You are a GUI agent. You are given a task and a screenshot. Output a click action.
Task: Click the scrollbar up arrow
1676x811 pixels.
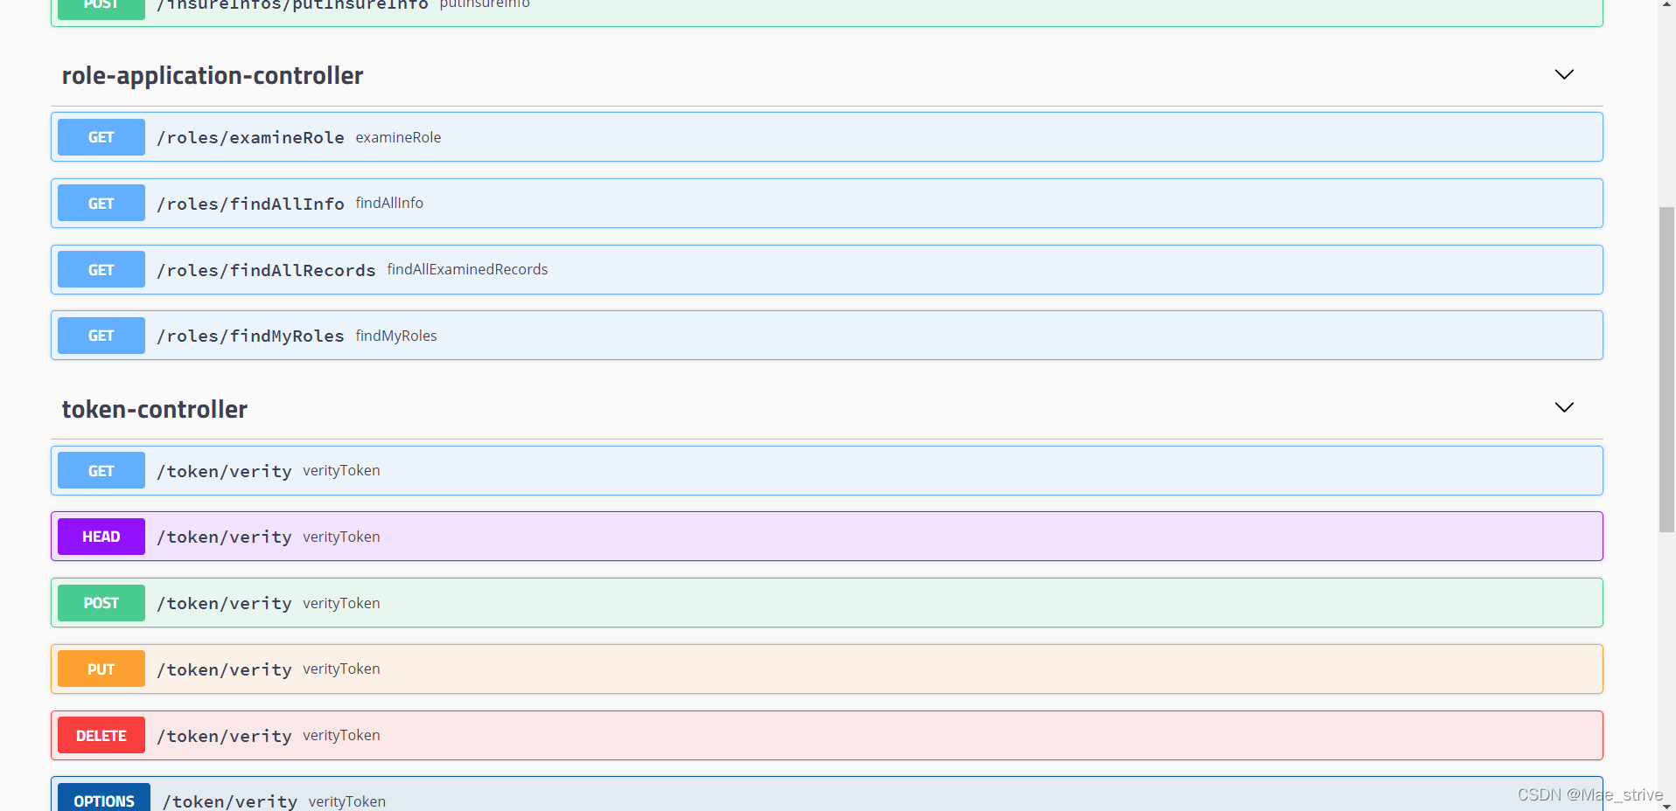click(x=1666, y=5)
